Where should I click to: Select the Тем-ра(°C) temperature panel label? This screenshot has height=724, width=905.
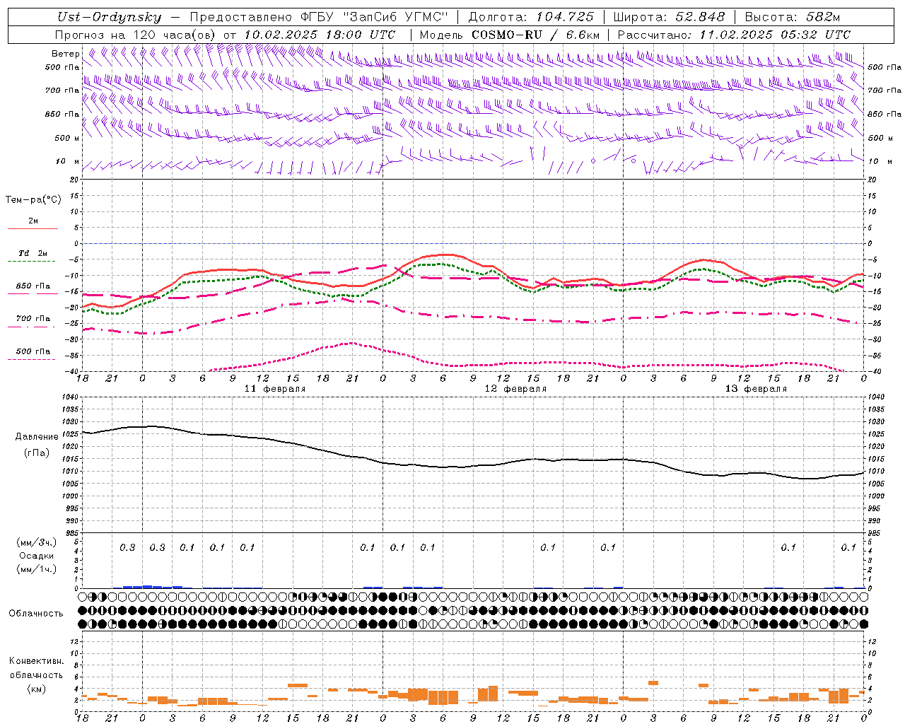33,199
